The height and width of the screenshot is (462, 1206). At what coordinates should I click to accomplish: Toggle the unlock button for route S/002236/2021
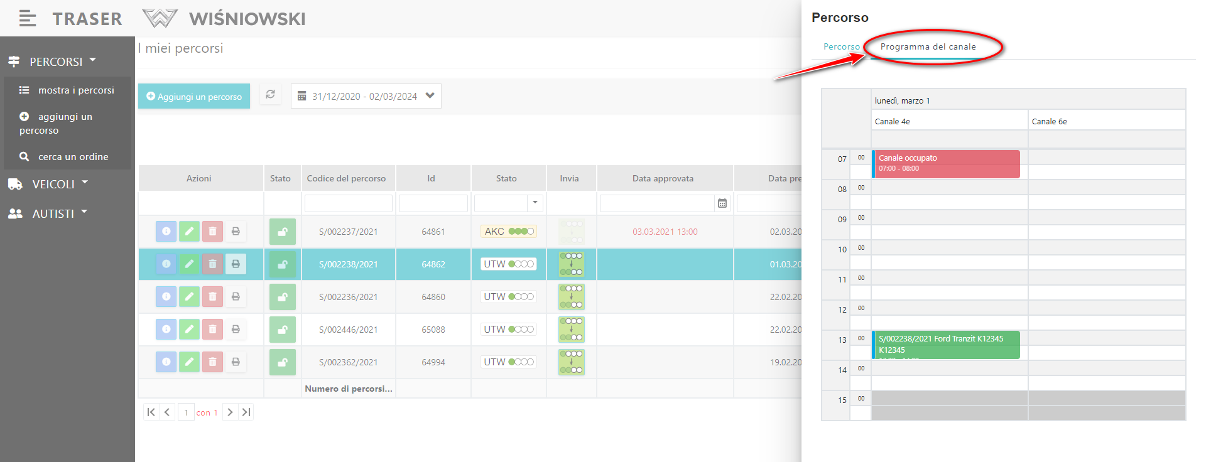coord(283,297)
